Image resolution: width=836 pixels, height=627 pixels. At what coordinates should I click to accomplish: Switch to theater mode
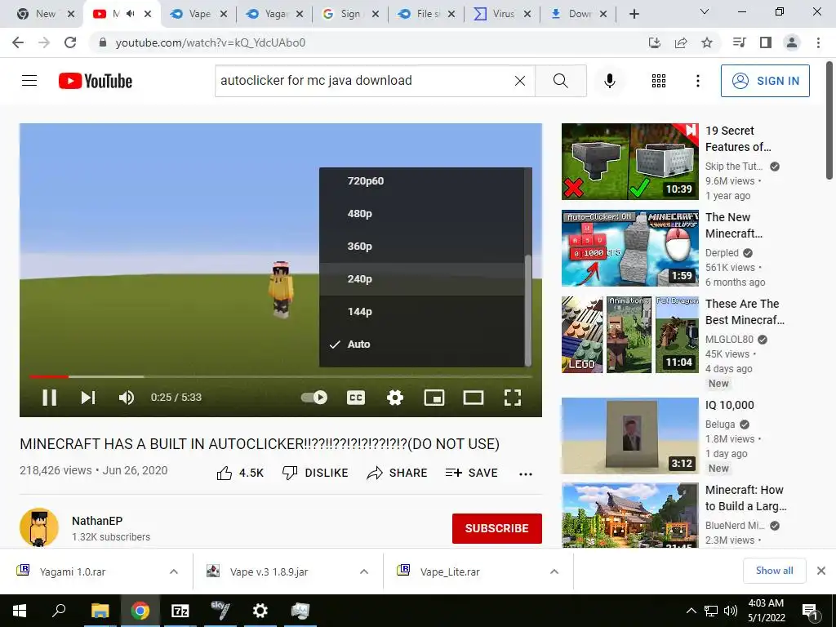(474, 398)
